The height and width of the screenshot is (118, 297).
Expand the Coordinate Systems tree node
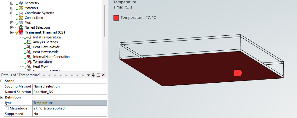click(12, 13)
